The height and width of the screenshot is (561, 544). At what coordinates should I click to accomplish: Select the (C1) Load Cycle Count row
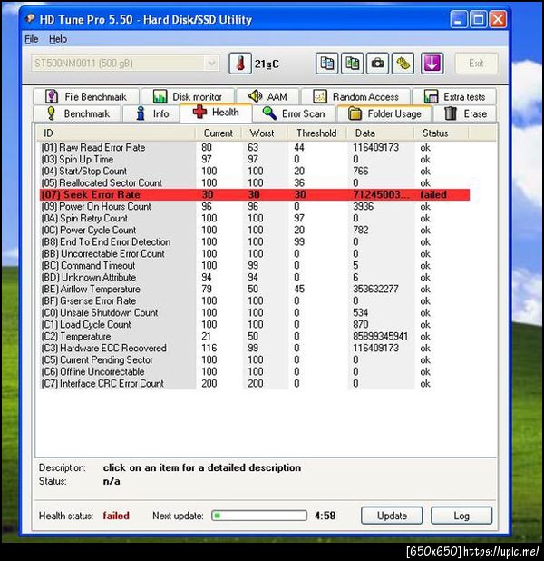coord(255,324)
